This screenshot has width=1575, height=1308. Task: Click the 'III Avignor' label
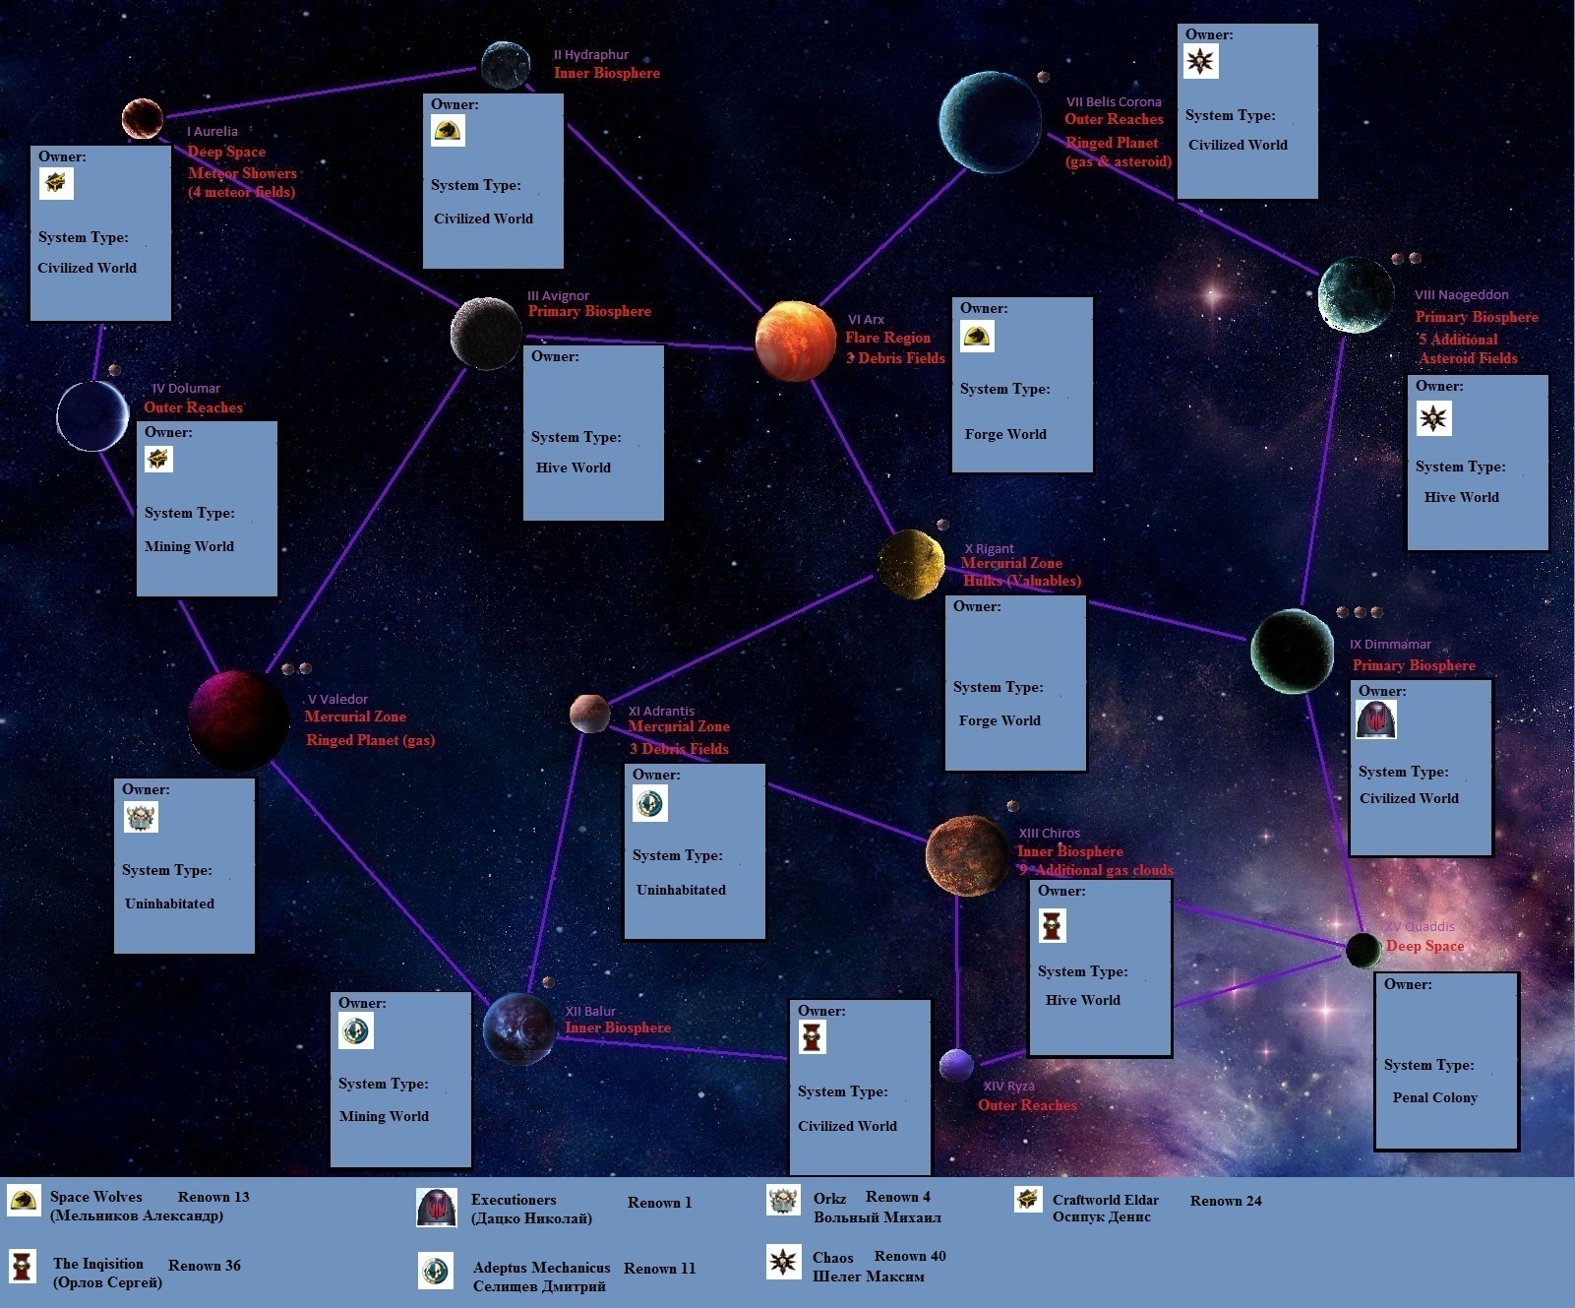(x=559, y=295)
